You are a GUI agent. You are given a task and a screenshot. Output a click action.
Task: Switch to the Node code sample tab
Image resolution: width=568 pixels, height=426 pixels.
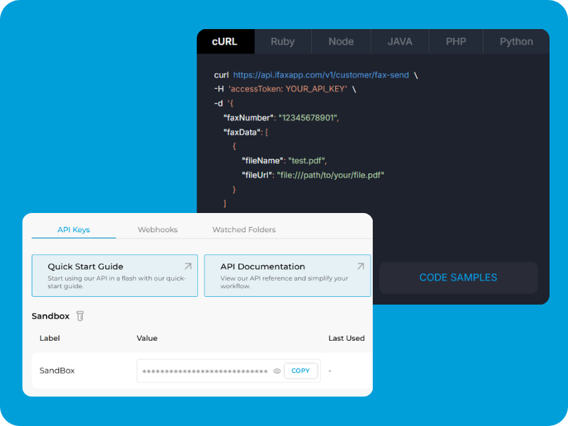[341, 41]
